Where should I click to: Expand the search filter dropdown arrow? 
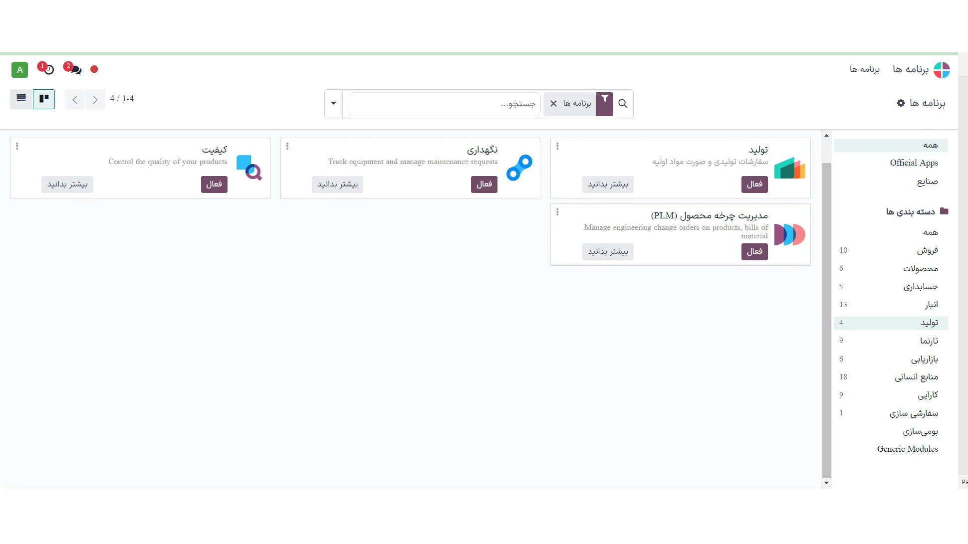pyautogui.click(x=334, y=103)
